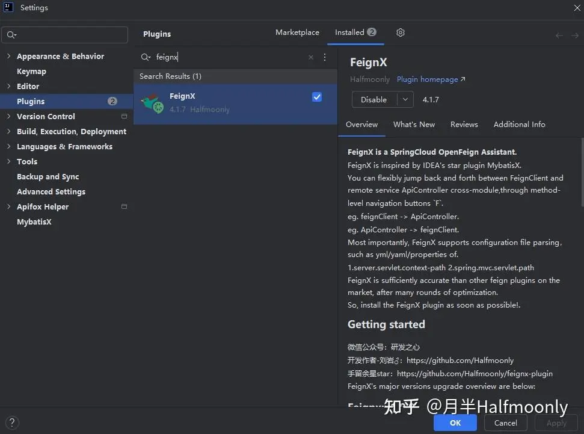Open the Reviews tab
Screen dimensions: 584x434
[x=464, y=125]
